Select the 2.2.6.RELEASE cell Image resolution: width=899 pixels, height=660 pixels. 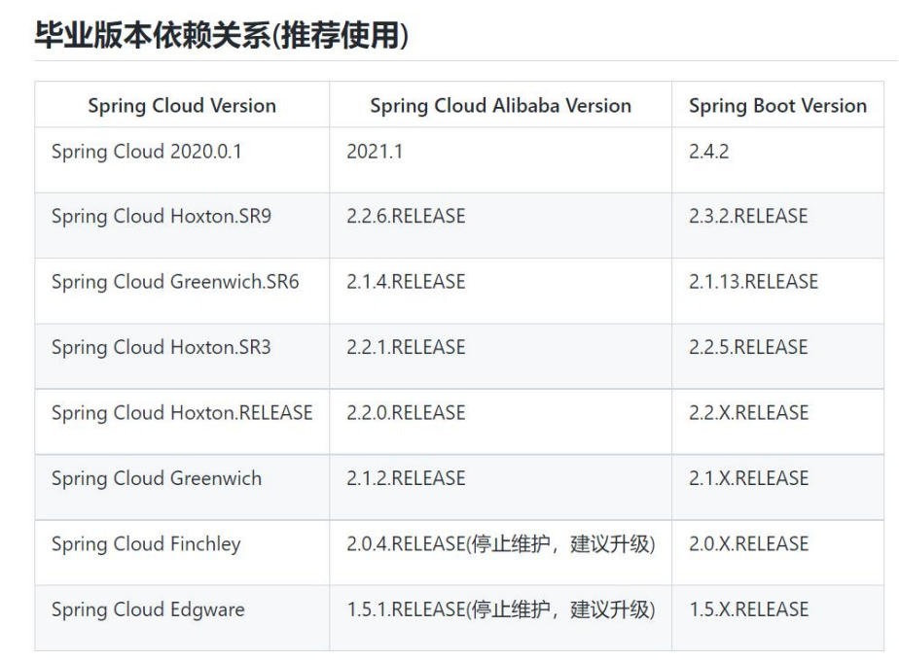pyautogui.click(x=406, y=217)
